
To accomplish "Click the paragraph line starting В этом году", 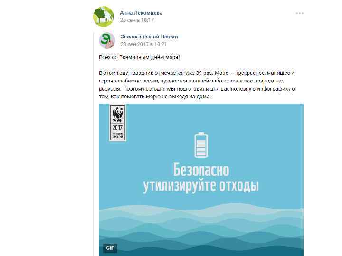I will tap(197, 73).
